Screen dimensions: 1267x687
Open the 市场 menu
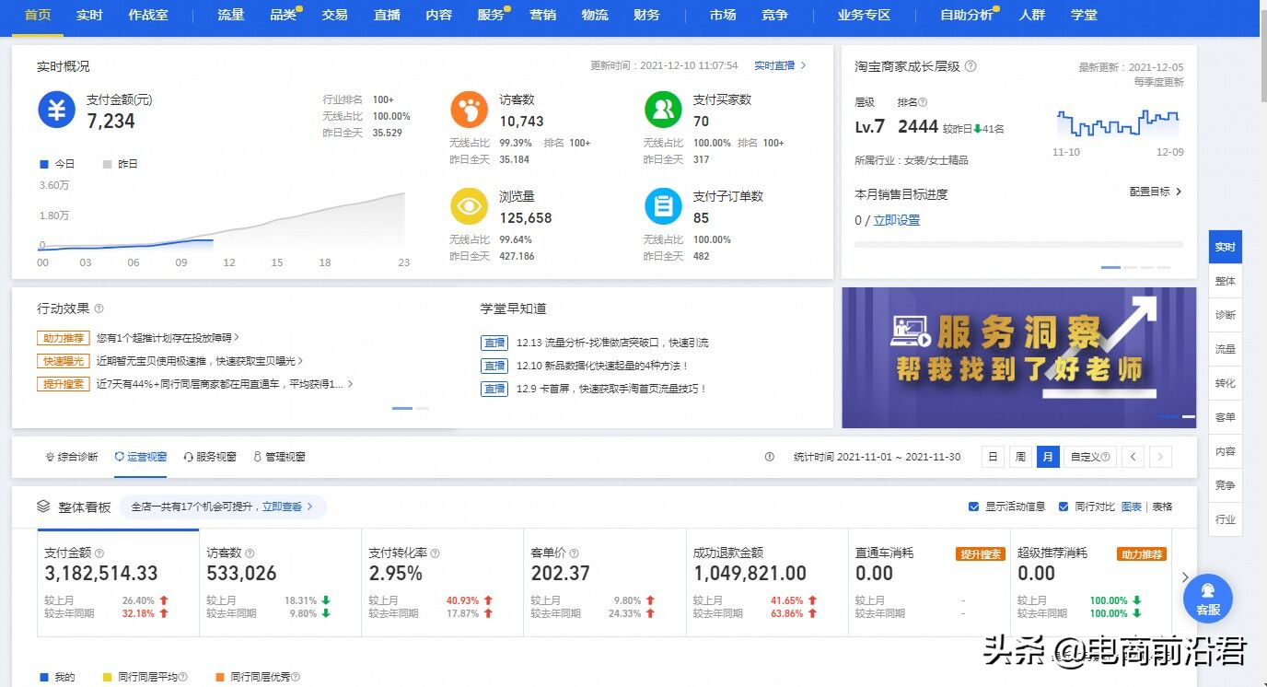click(x=723, y=15)
